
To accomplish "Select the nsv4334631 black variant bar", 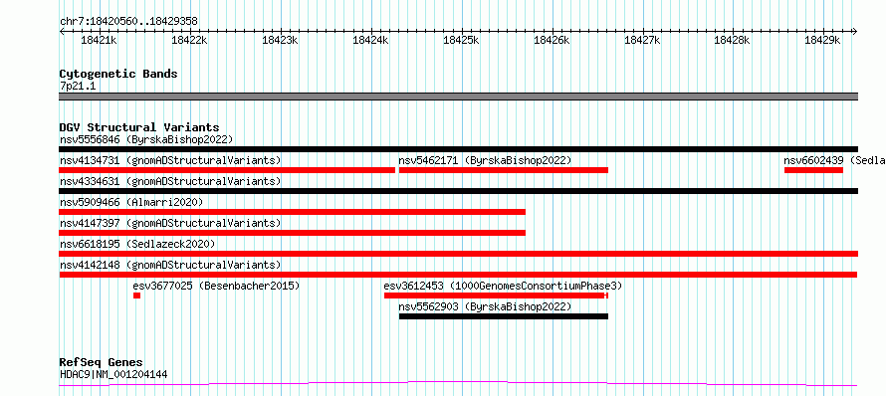I will tap(458, 191).
